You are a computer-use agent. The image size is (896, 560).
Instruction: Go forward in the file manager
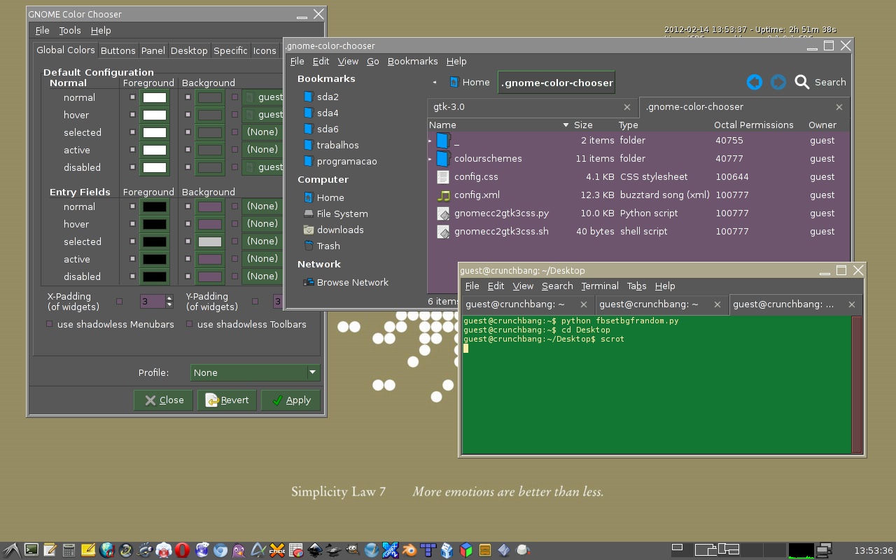[x=778, y=82]
